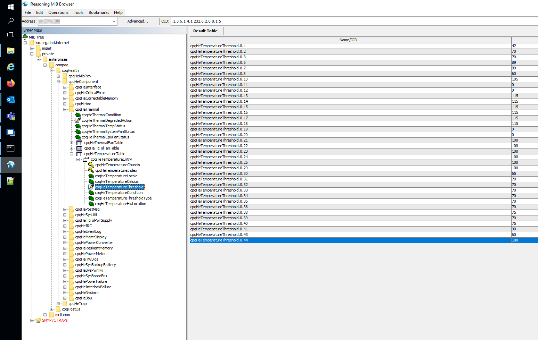Switch to the Result Table tab
Screen dimensions: 538x340
205,31
